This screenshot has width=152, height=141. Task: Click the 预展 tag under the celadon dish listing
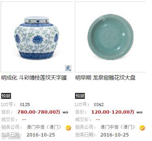80,96
